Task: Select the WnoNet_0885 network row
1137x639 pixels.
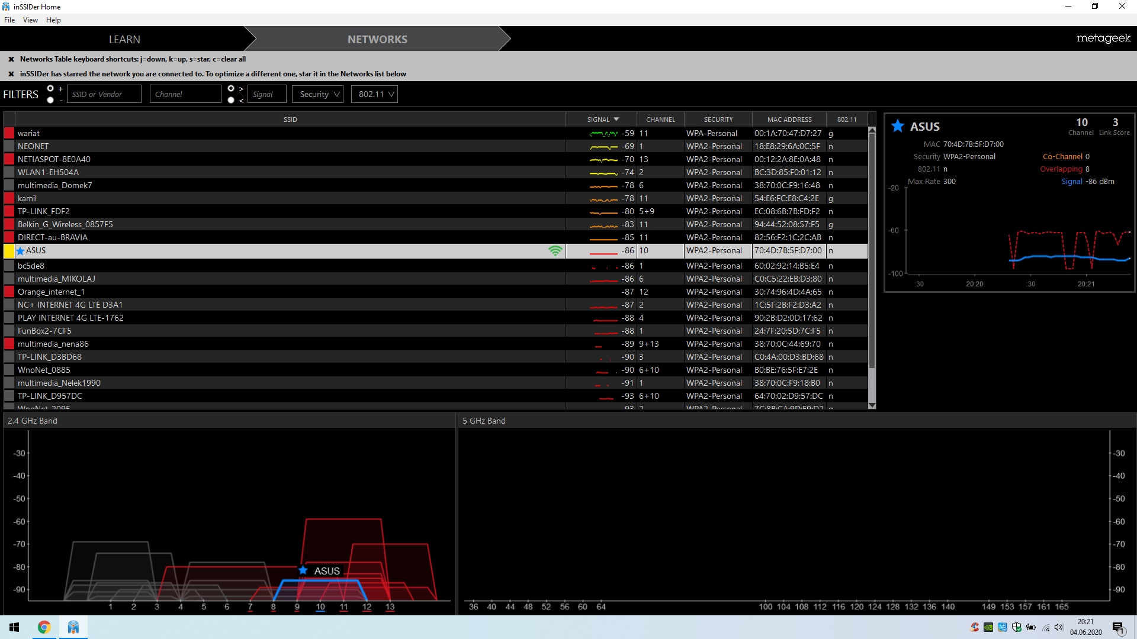Action: click(x=435, y=370)
